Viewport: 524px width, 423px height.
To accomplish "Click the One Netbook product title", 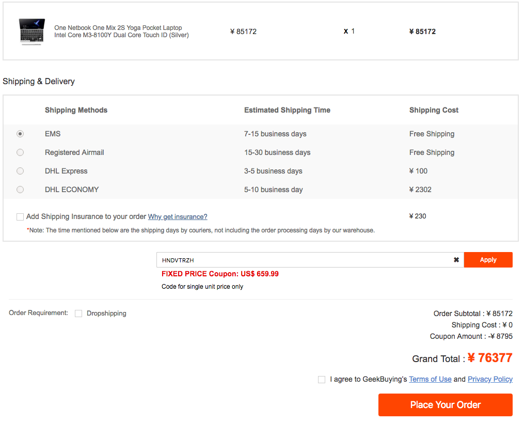I will click(x=121, y=32).
